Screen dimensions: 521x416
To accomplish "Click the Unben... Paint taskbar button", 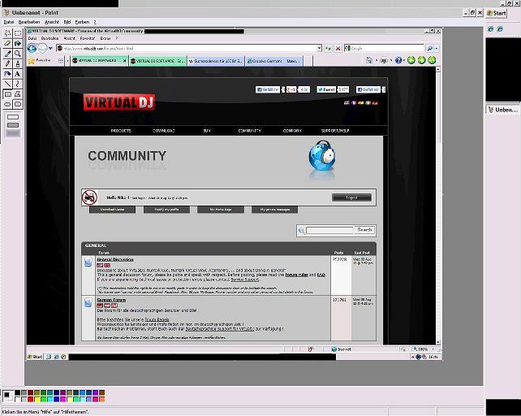I will (503, 109).
